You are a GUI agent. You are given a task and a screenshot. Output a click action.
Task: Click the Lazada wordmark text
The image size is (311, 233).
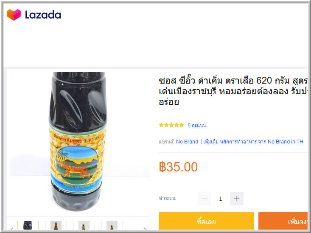[x=43, y=15]
